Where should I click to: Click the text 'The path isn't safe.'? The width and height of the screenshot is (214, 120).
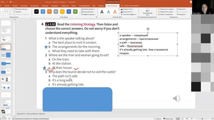65,76
